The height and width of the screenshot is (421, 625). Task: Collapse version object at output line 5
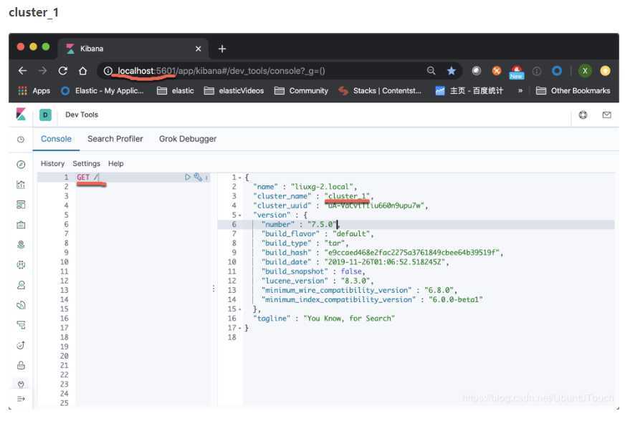pos(239,215)
